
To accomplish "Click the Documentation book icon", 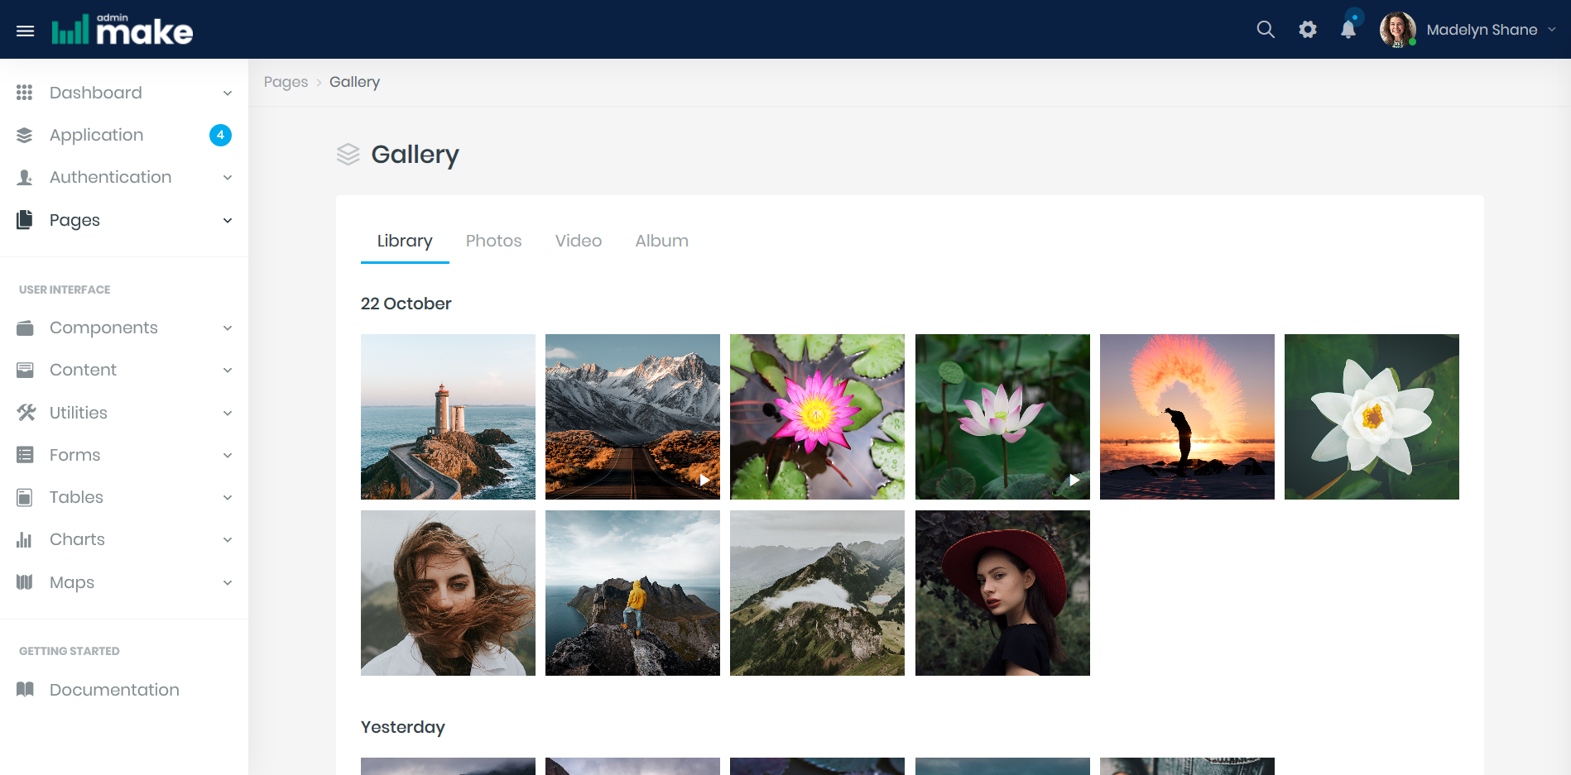I will (26, 690).
